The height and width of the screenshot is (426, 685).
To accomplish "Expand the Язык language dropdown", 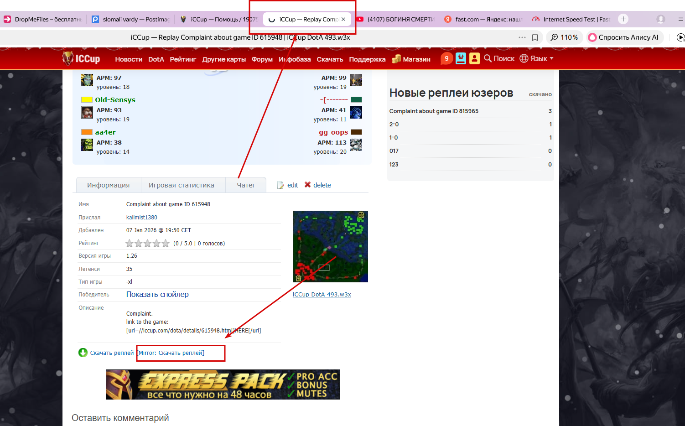I will coord(536,58).
